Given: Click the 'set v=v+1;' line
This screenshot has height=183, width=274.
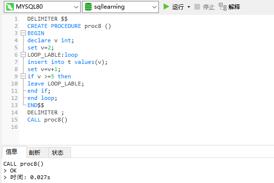Looking at the screenshot, I should click(44, 69).
